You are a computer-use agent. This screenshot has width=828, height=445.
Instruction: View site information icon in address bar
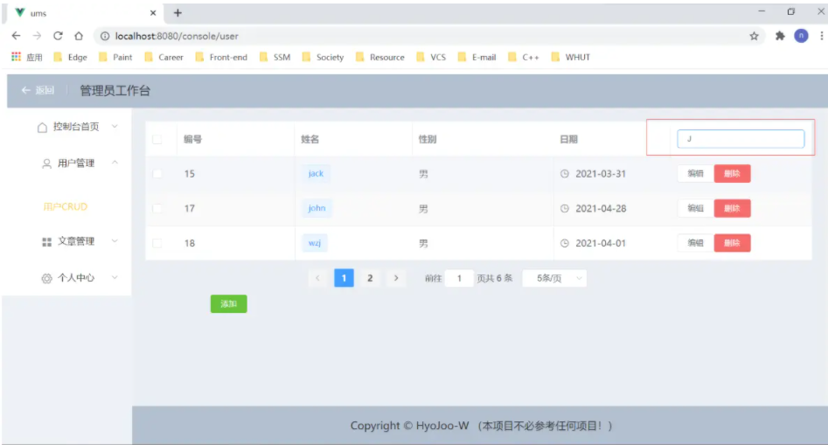pyautogui.click(x=105, y=36)
